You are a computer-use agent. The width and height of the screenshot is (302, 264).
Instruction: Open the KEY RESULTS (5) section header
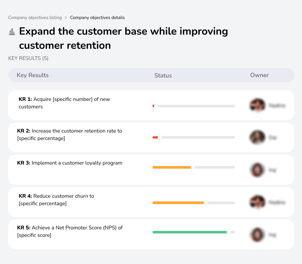tap(28, 58)
